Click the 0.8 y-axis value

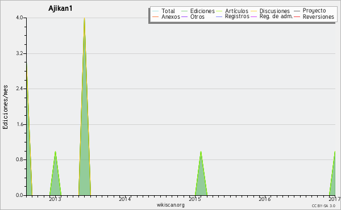[x=19, y=159]
